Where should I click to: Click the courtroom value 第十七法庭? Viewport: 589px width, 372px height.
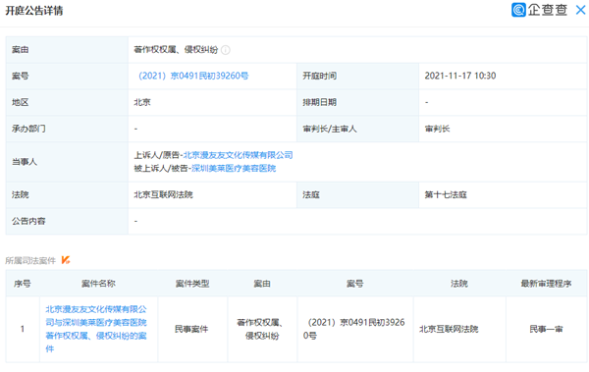(x=446, y=194)
